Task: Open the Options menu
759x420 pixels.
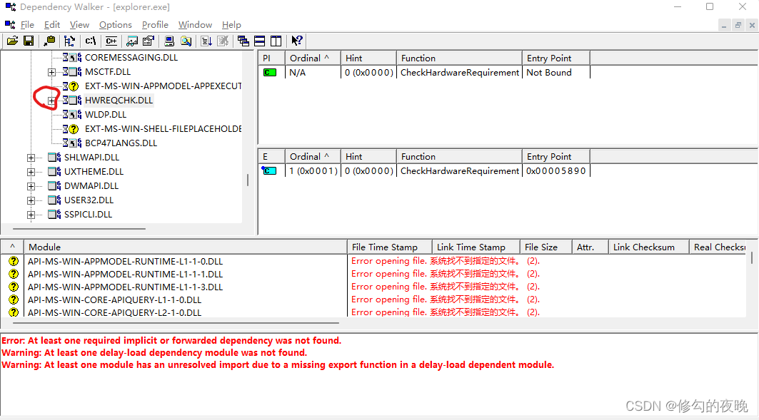Action: click(x=115, y=25)
